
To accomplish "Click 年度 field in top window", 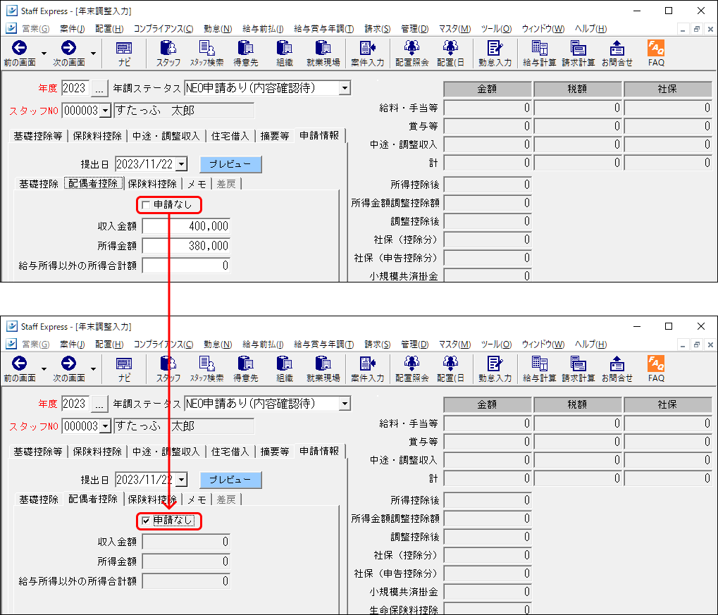I will 75,88.
